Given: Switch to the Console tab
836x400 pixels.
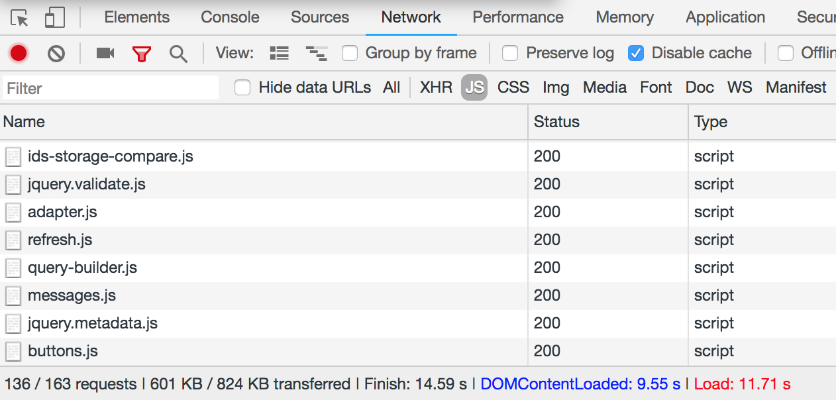Looking at the screenshot, I should [230, 17].
